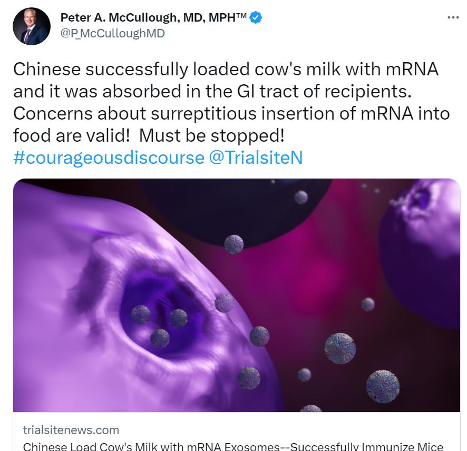Click the 'Must be stopped!' text in tweet
This screenshot has height=451, width=467.
[x=212, y=136]
